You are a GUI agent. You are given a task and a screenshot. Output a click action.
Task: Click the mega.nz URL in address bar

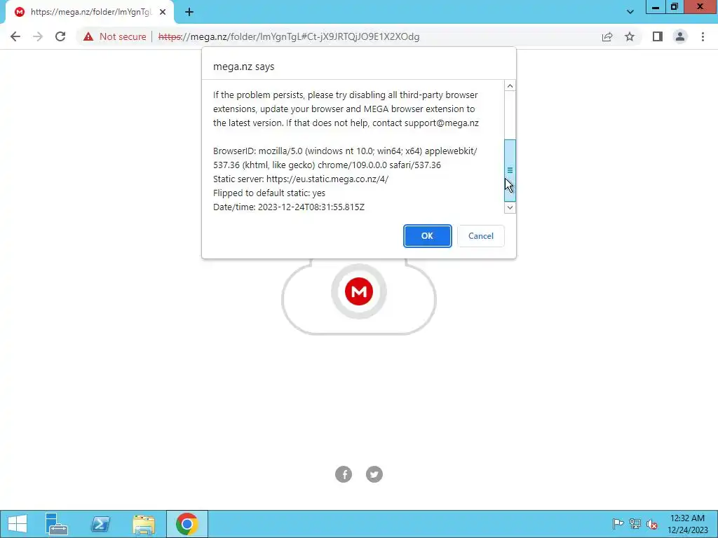(288, 36)
